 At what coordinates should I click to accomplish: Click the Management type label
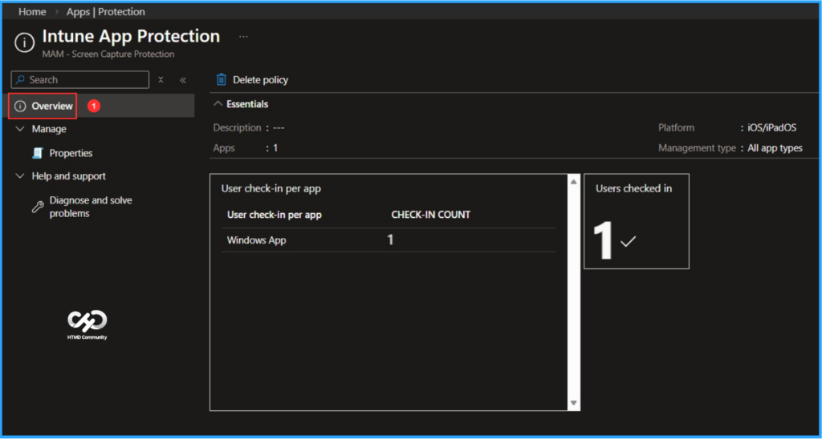(698, 148)
